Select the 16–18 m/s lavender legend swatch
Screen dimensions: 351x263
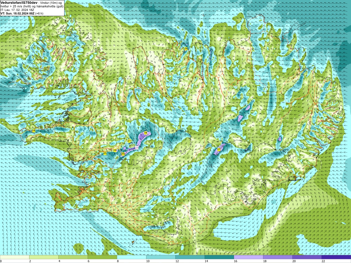(x=248, y=257)
